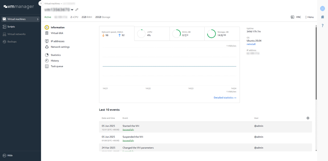The width and height of the screenshot is (328, 161).
Task: Click the reinstall OS link
Action: tap(251, 44)
